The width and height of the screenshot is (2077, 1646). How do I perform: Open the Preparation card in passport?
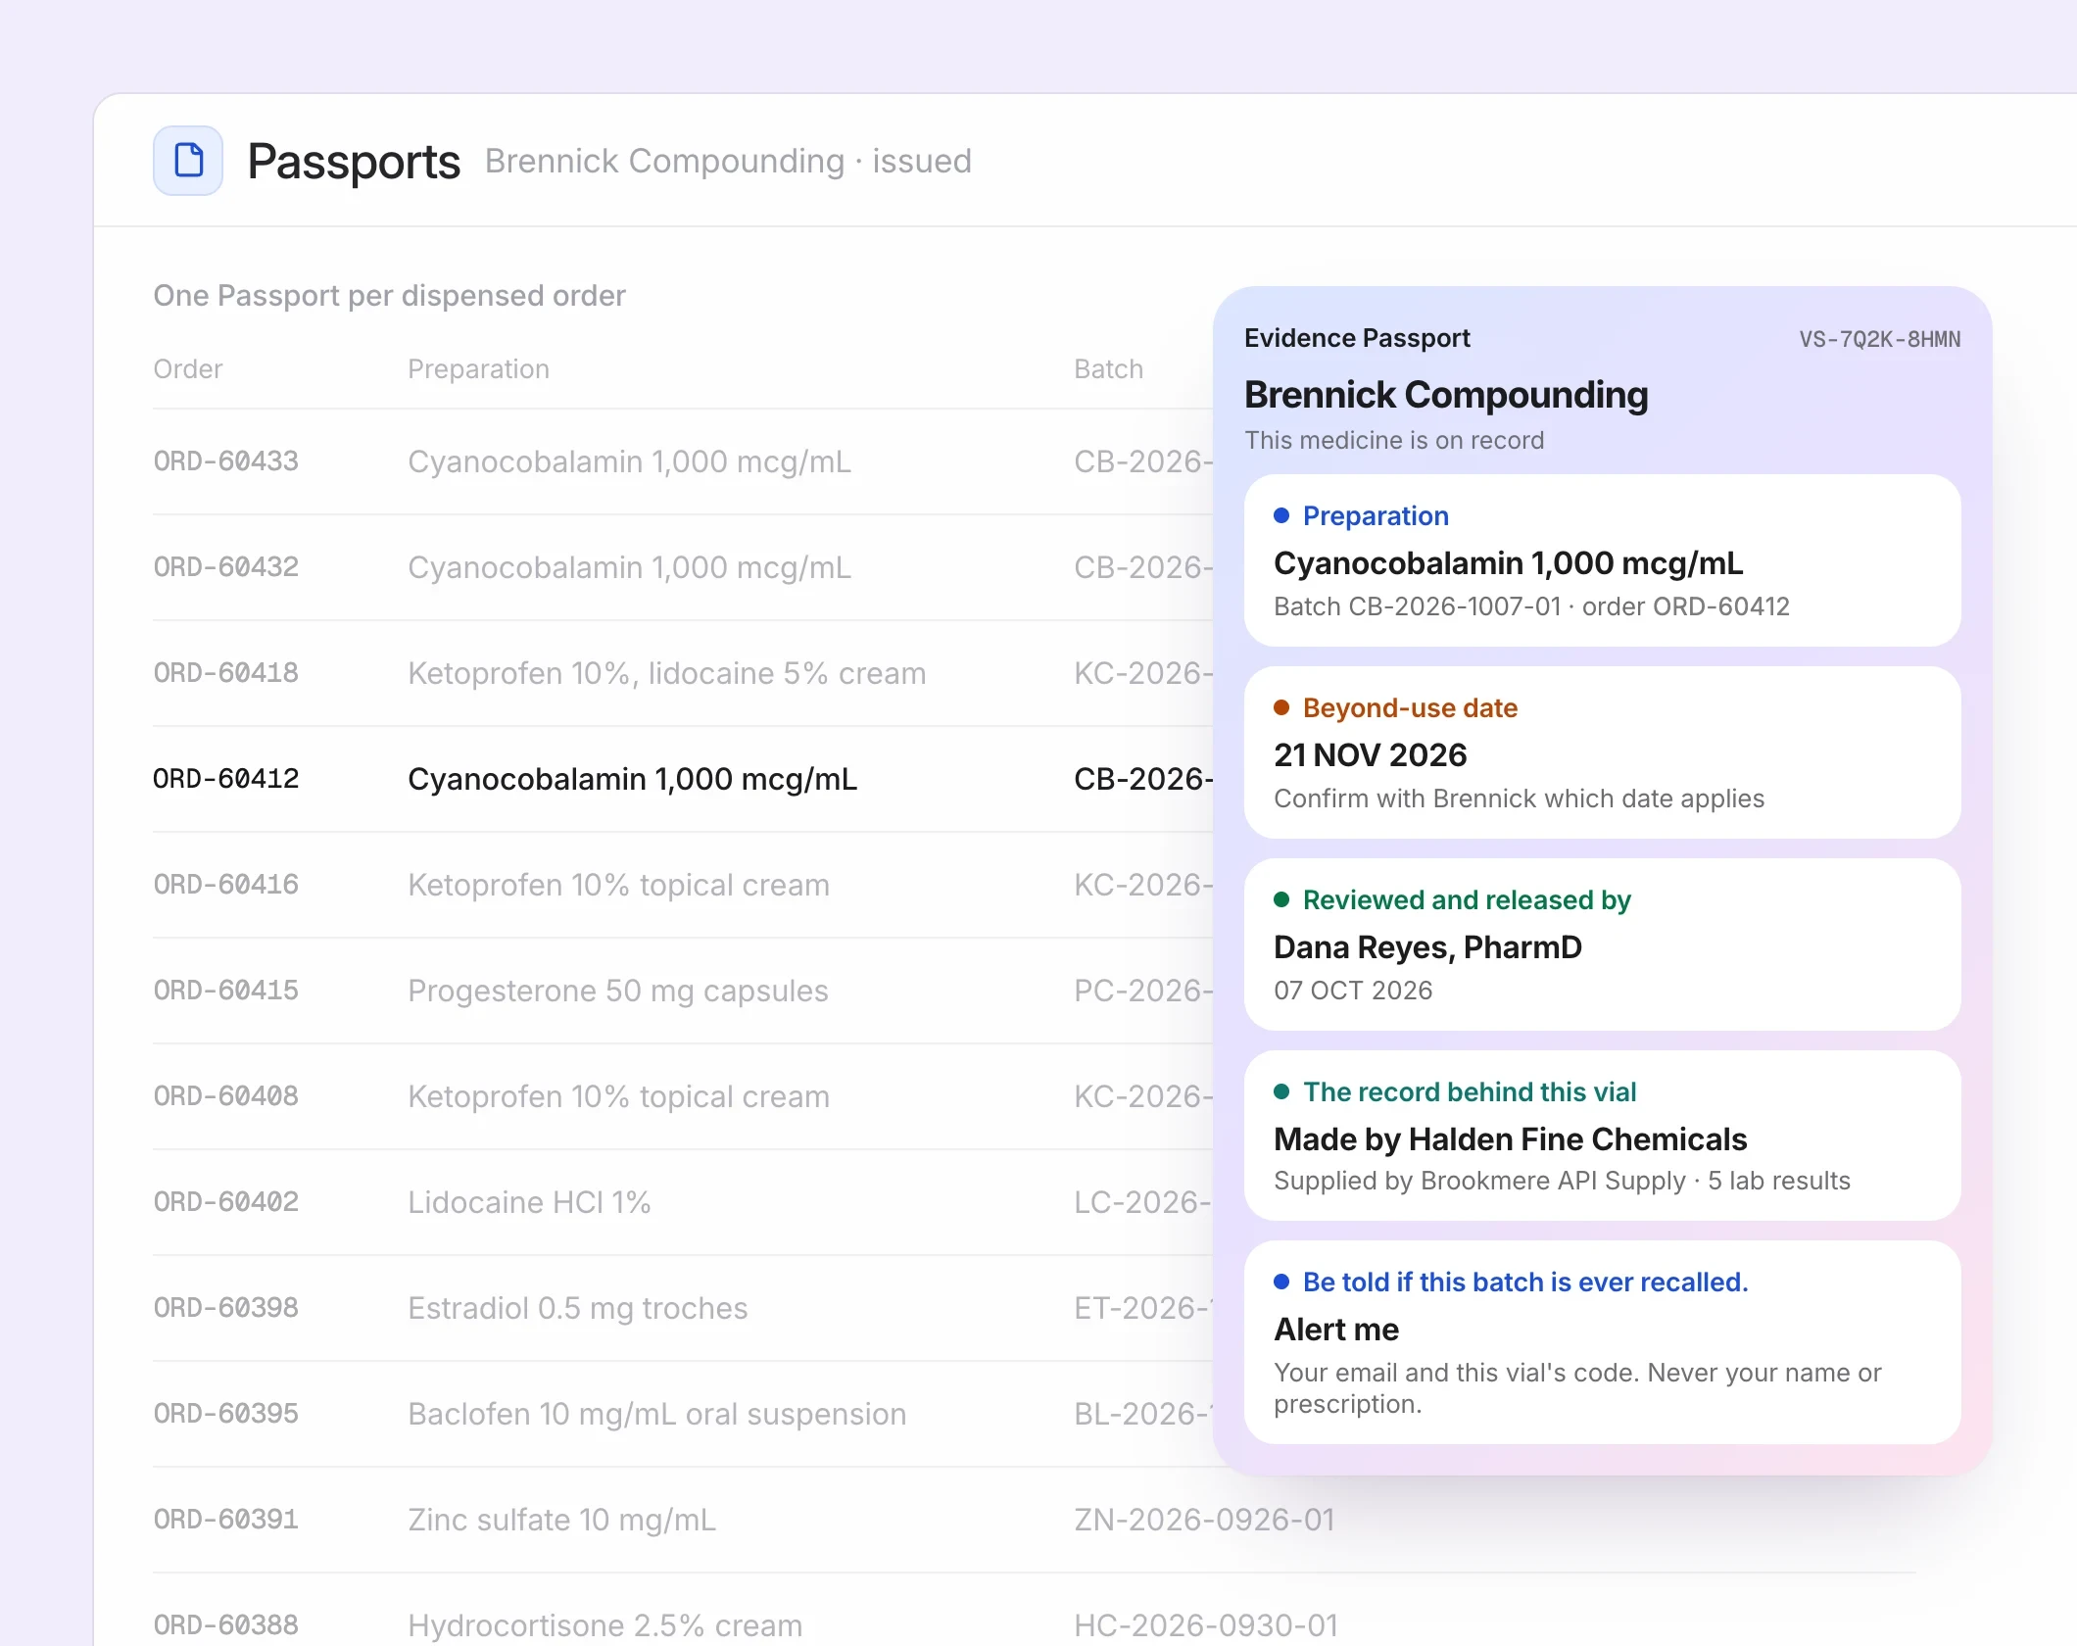1603,560
